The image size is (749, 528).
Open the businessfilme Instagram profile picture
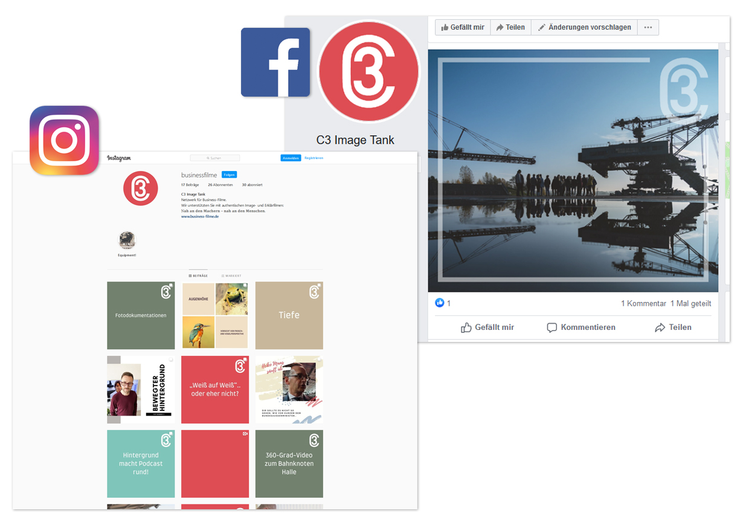point(141,188)
